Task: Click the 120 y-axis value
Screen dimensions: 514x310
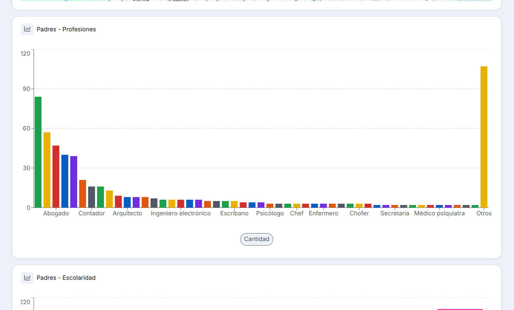Action: (x=25, y=54)
